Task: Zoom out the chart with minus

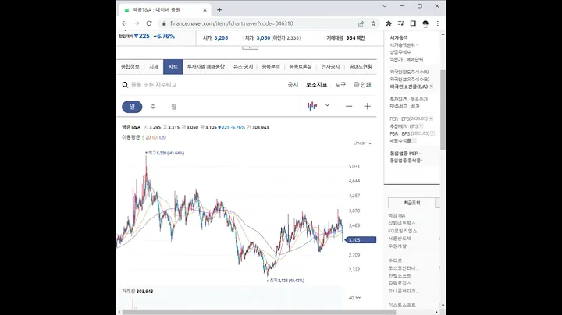Action: pyautogui.click(x=349, y=106)
